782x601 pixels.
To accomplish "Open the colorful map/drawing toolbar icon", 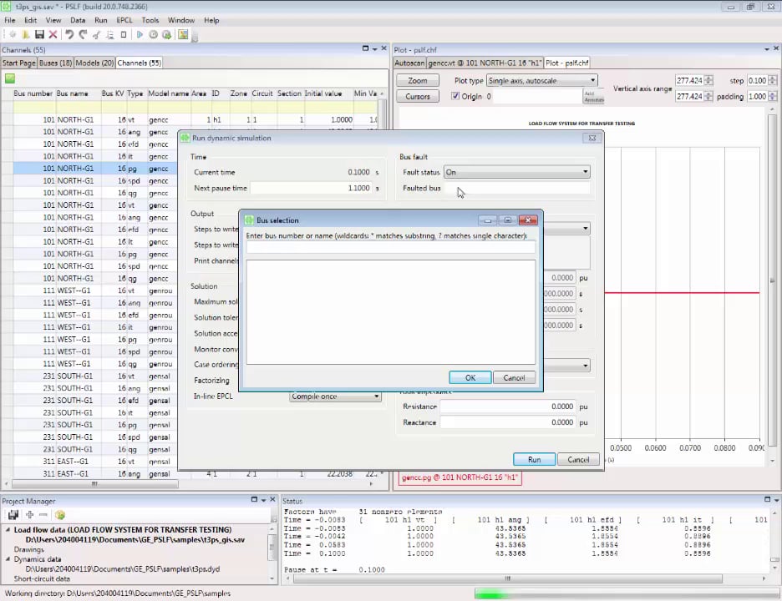I will point(183,34).
